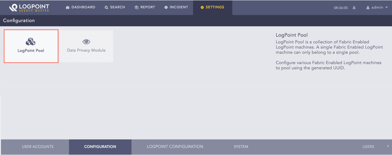
Task: Click the admin user profile icon
Action: click(368, 8)
